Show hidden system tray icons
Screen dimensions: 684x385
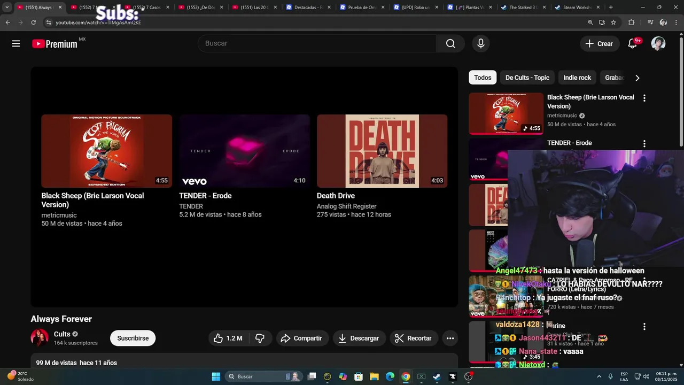598,376
